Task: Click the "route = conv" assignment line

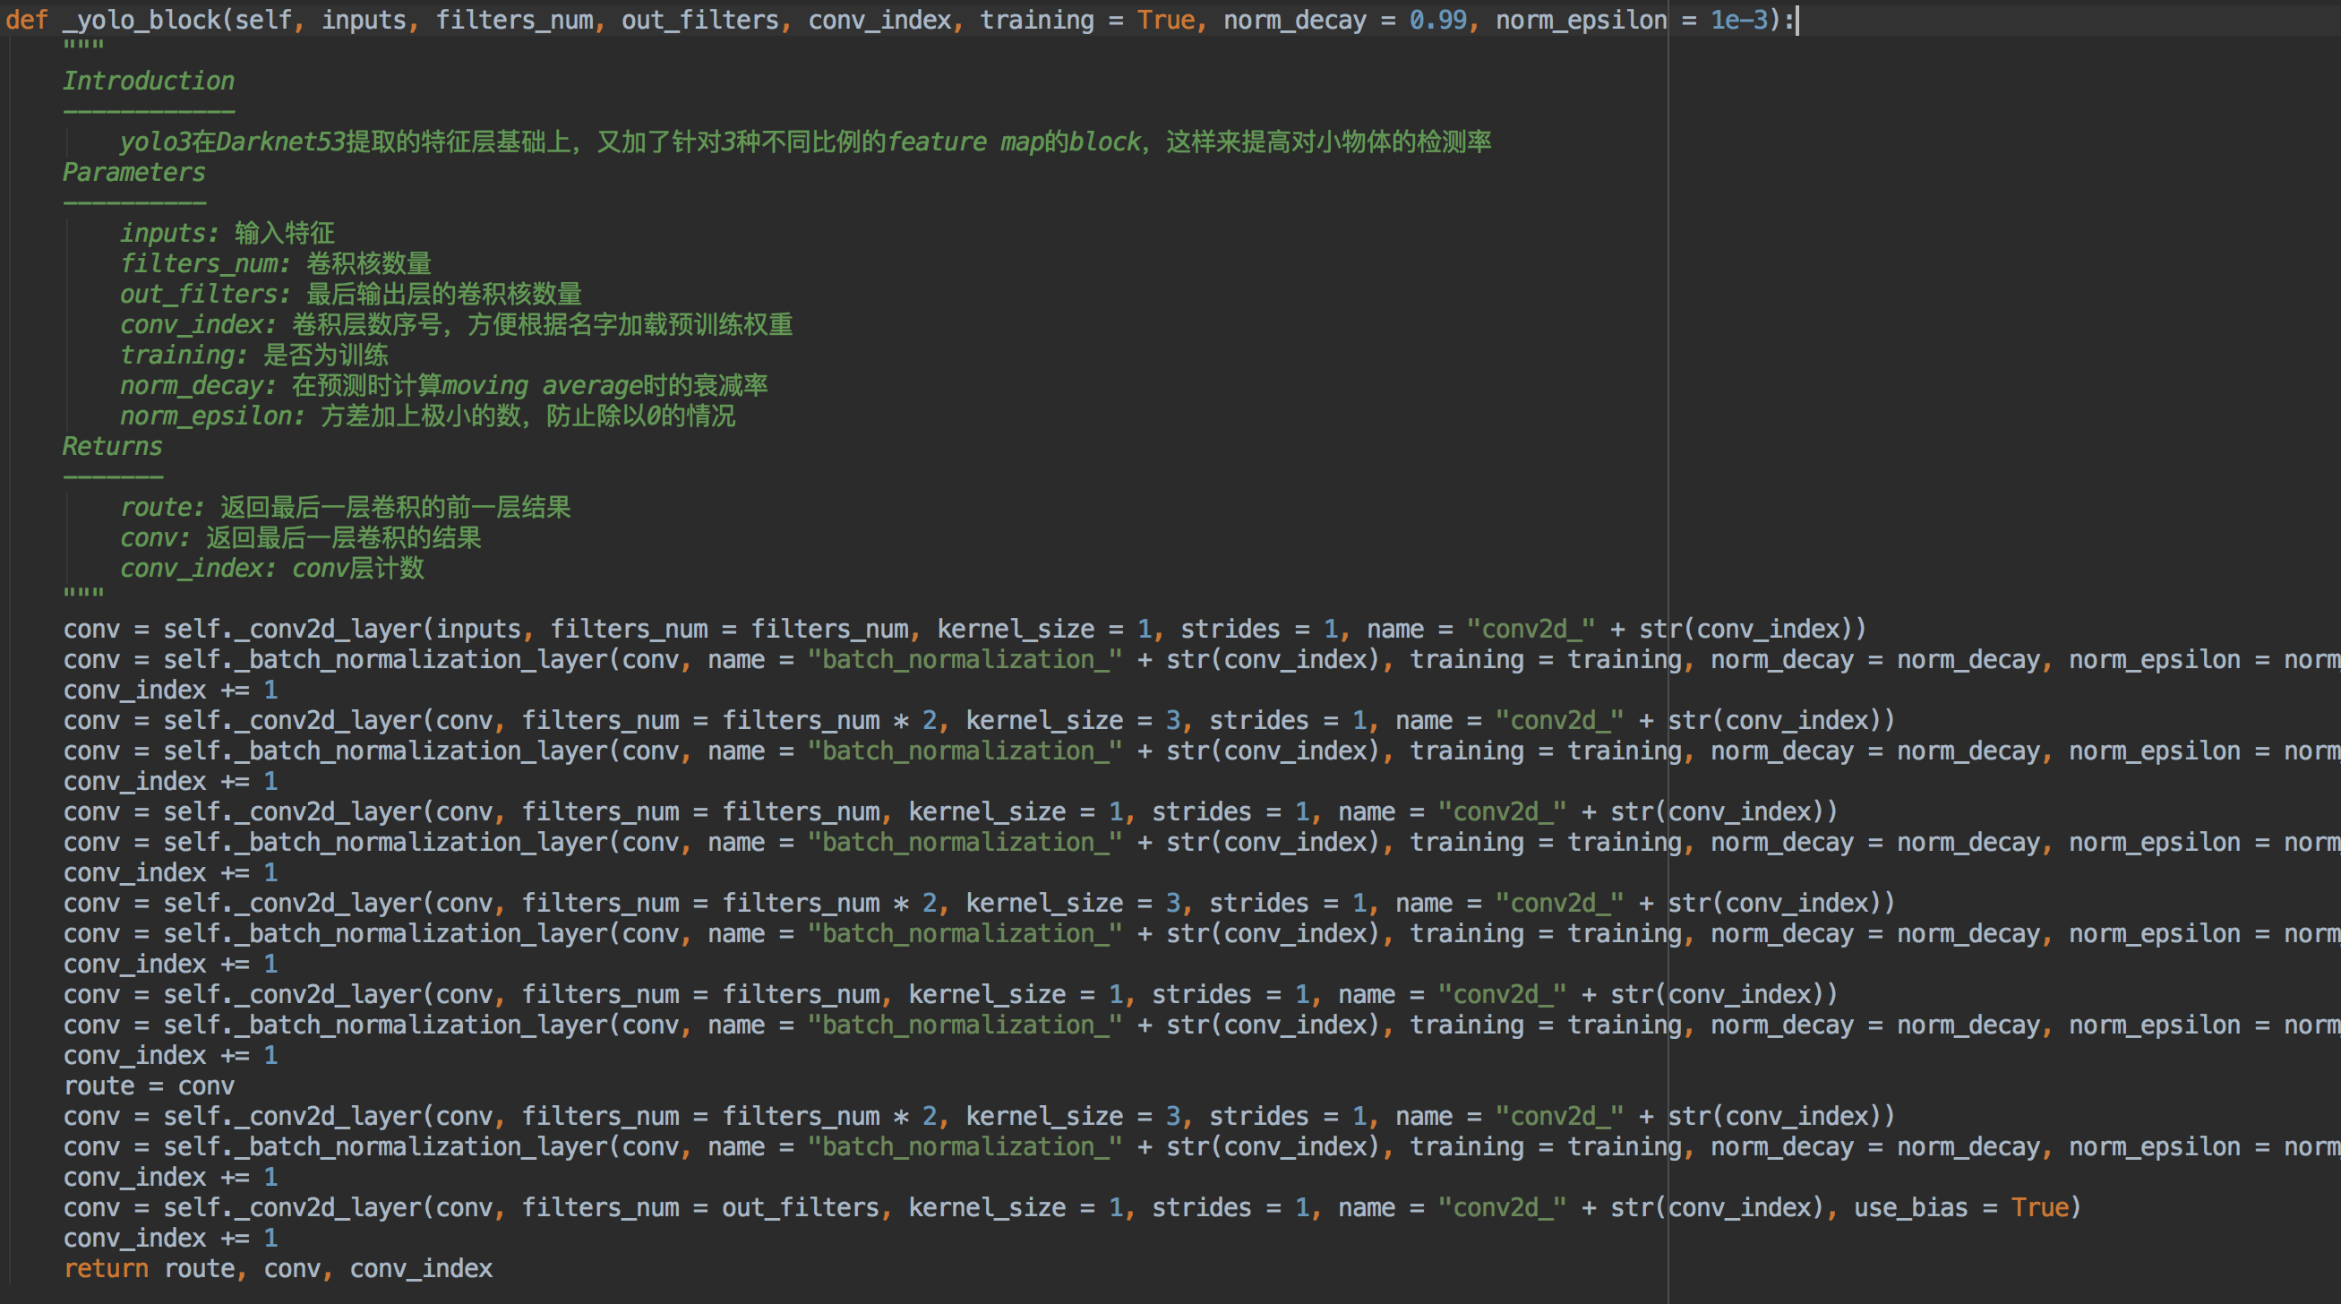Action: coord(149,1085)
